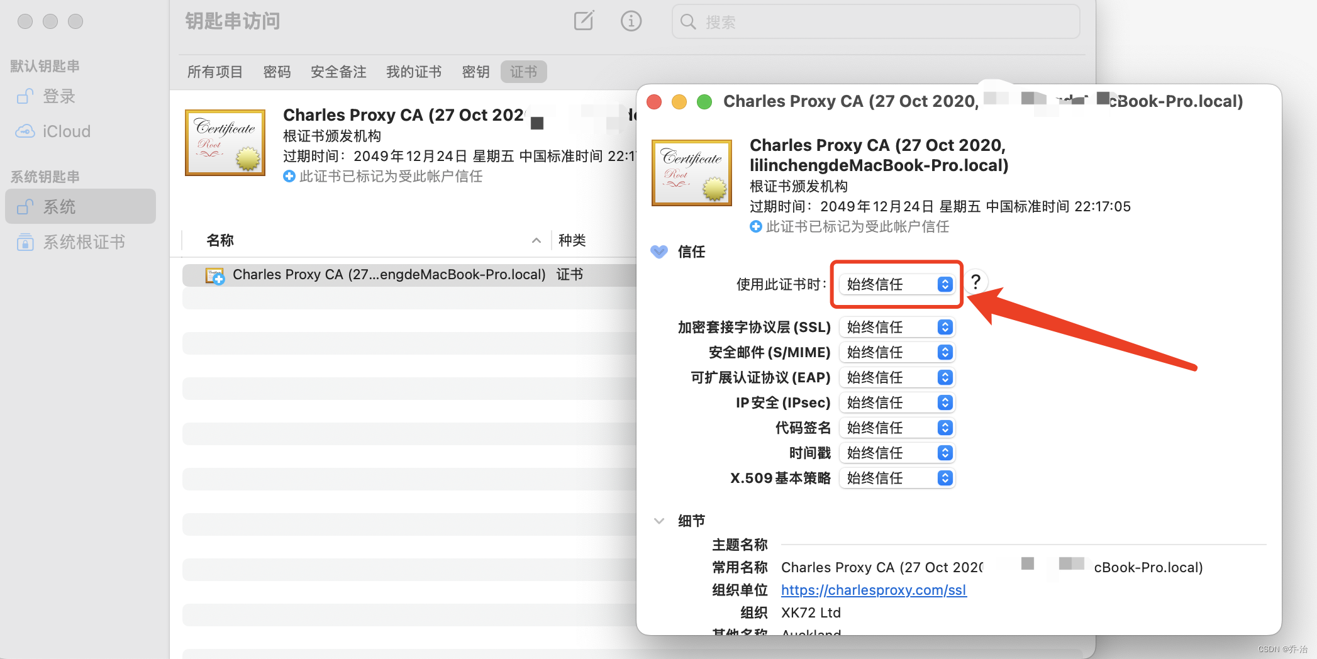
Task: Click the blue plus trust badge in detail window
Action: pyautogui.click(x=755, y=226)
